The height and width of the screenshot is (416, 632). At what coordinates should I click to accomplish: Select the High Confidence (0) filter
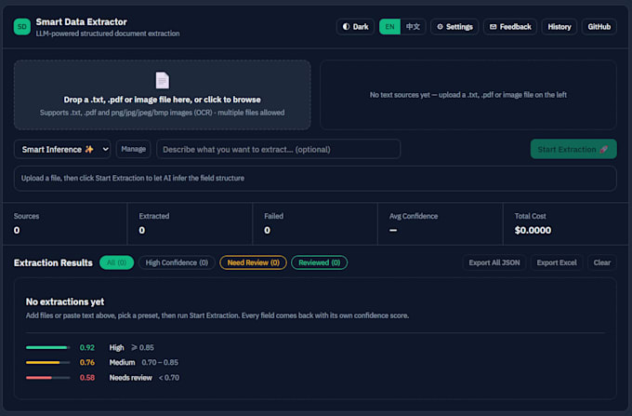click(177, 262)
